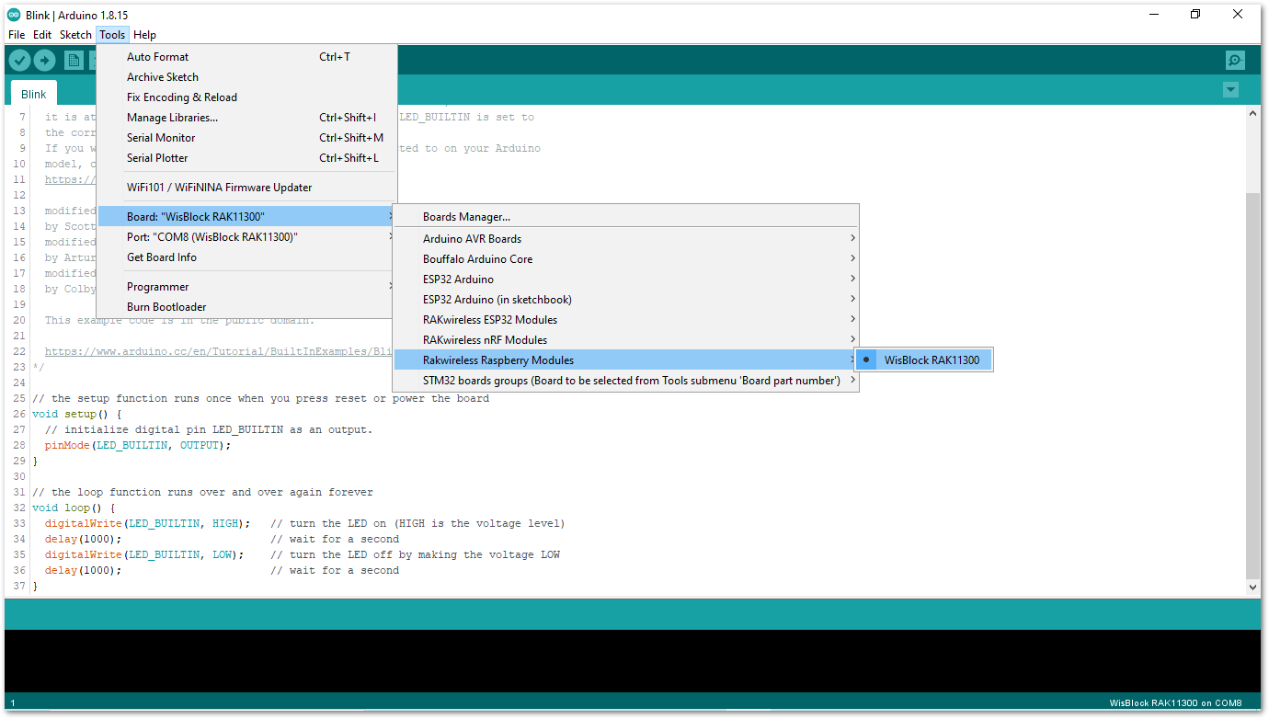Launch Serial Plotter from menu
Image resolution: width=1269 pixels, height=719 pixels.
[246, 158]
